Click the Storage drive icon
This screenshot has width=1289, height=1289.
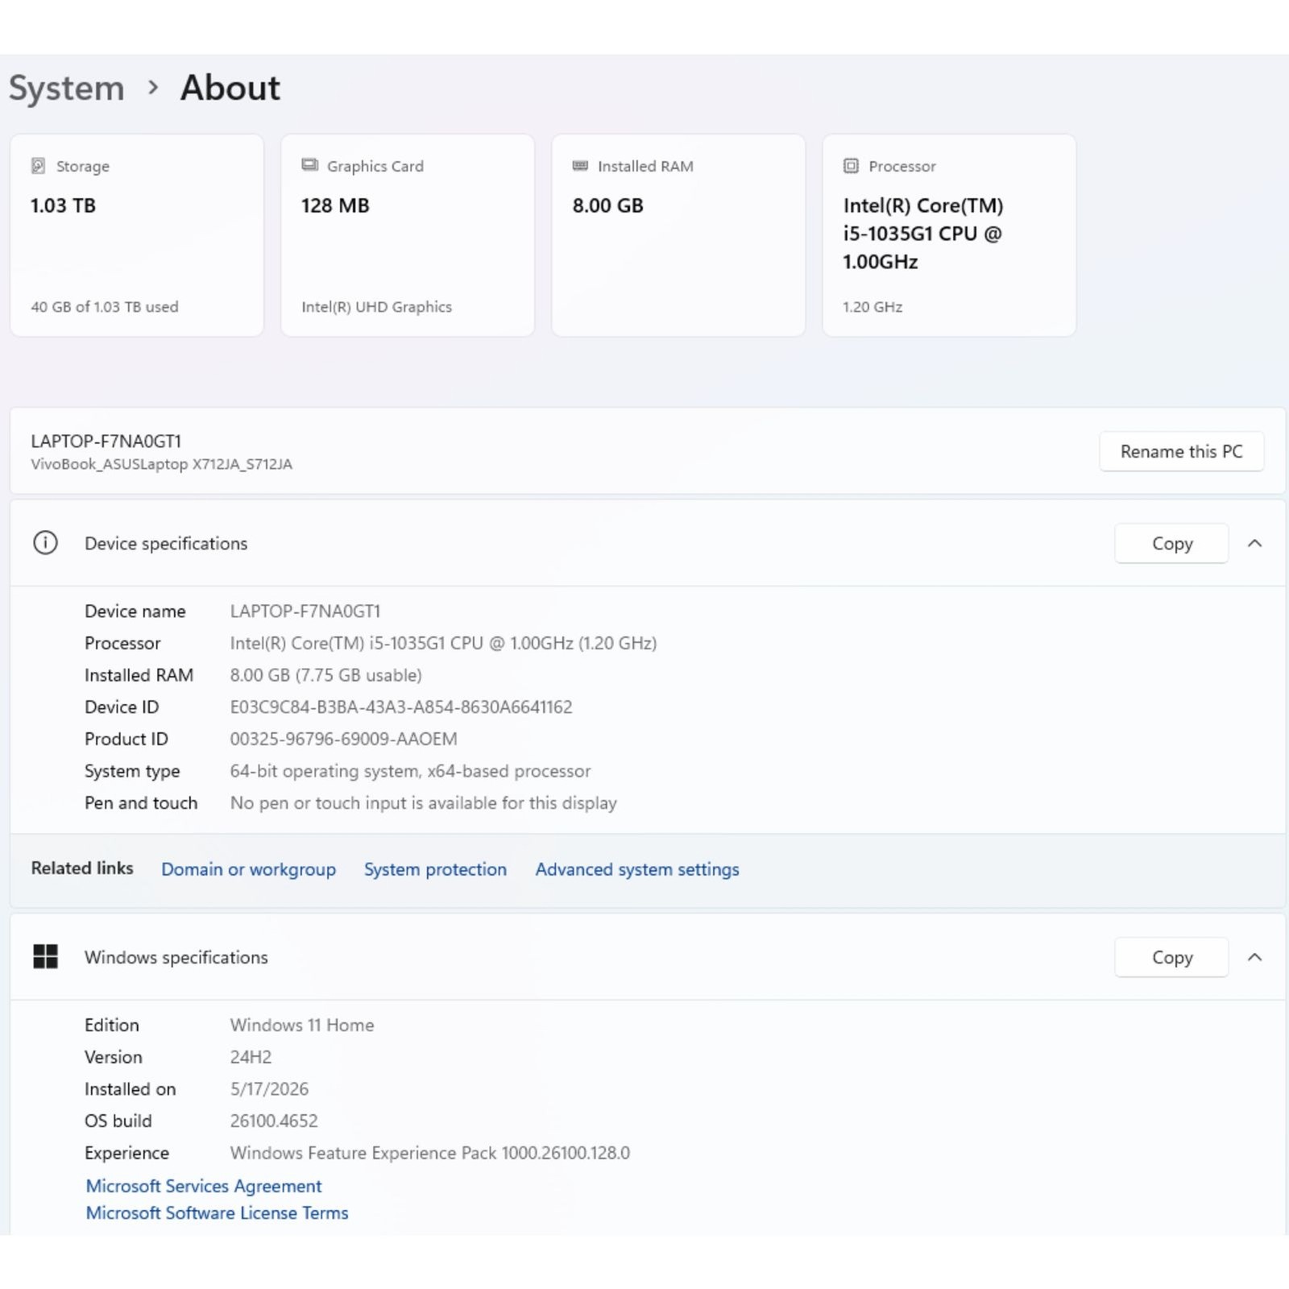point(38,166)
